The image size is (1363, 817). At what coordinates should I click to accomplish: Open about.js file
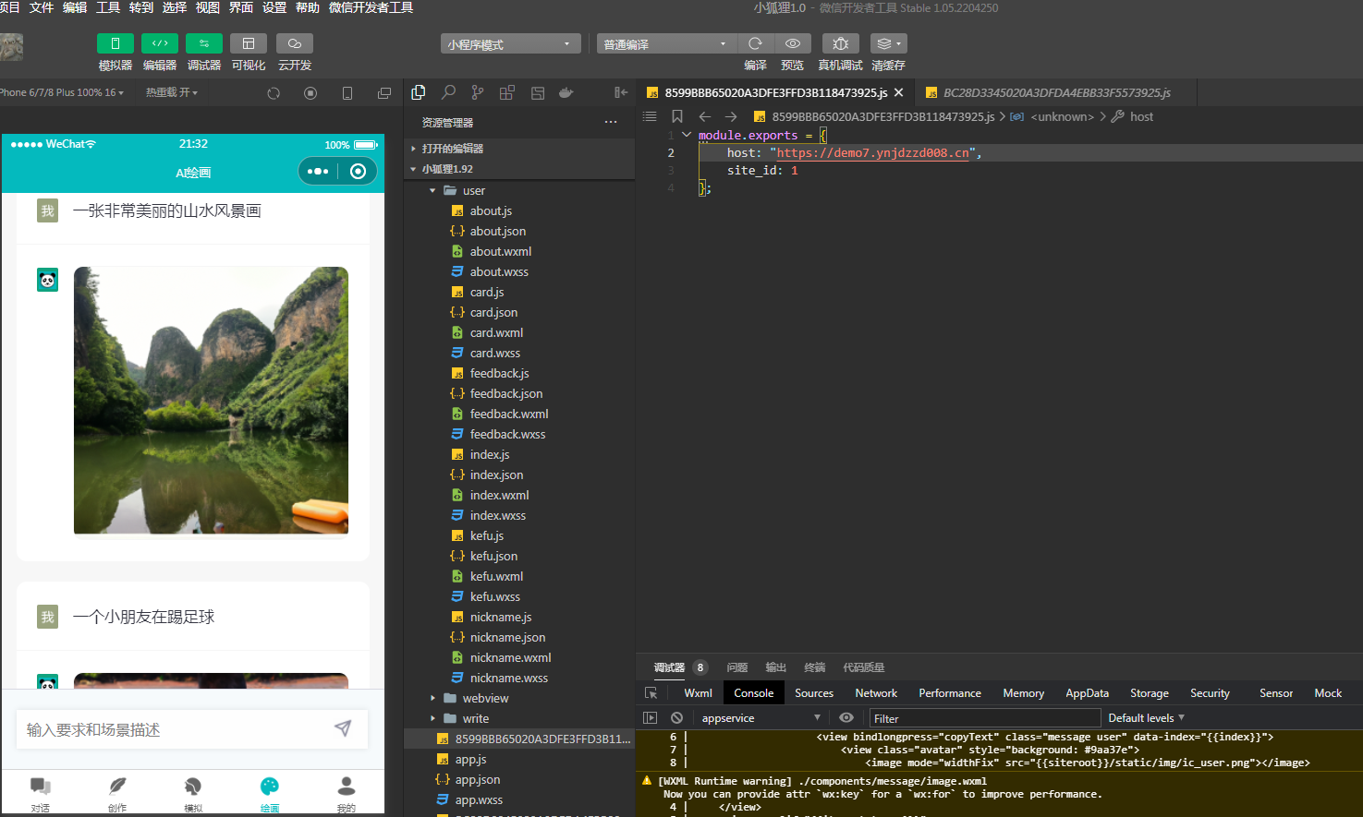pos(519,210)
